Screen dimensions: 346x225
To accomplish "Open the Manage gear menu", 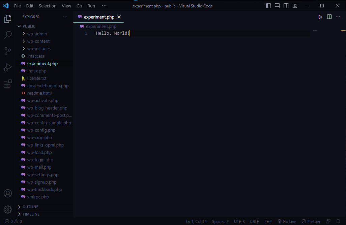I will click(8, 210).
